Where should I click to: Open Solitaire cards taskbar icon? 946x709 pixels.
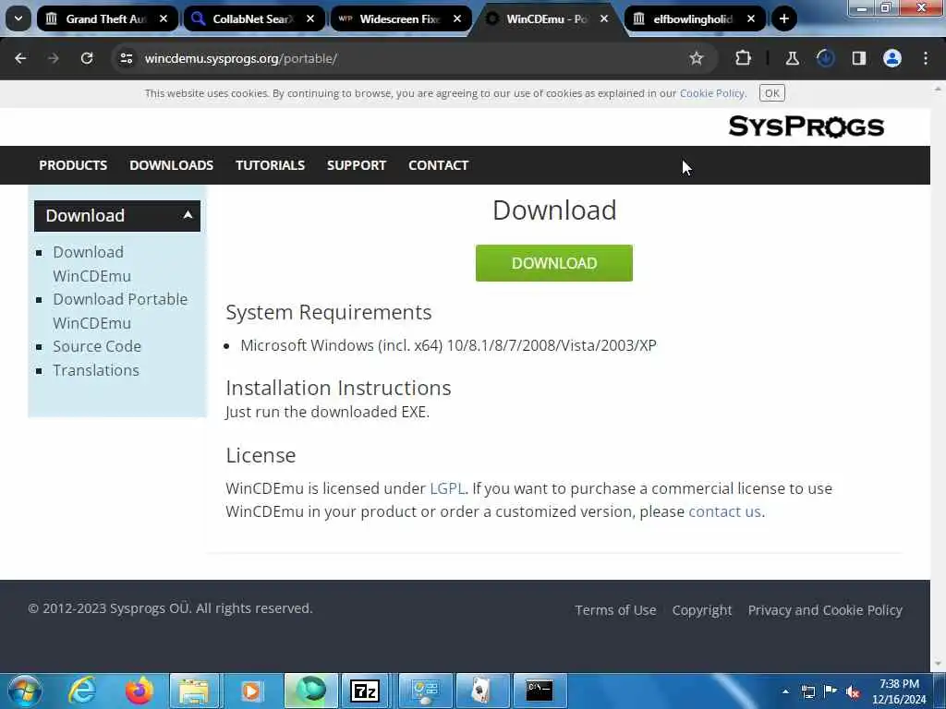(481, 691)
